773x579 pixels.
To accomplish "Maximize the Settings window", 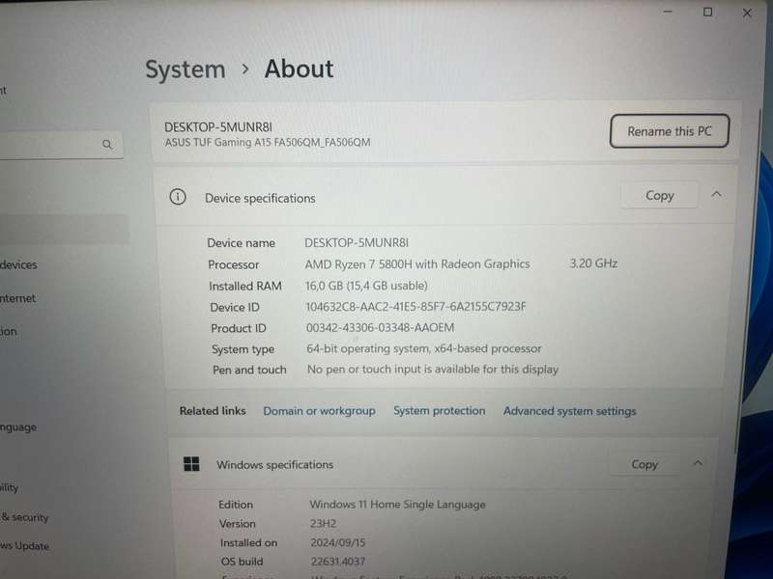I will tap(707, 12).
